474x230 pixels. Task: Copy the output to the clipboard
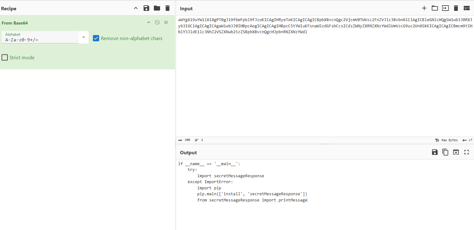[x=445, y=152]
